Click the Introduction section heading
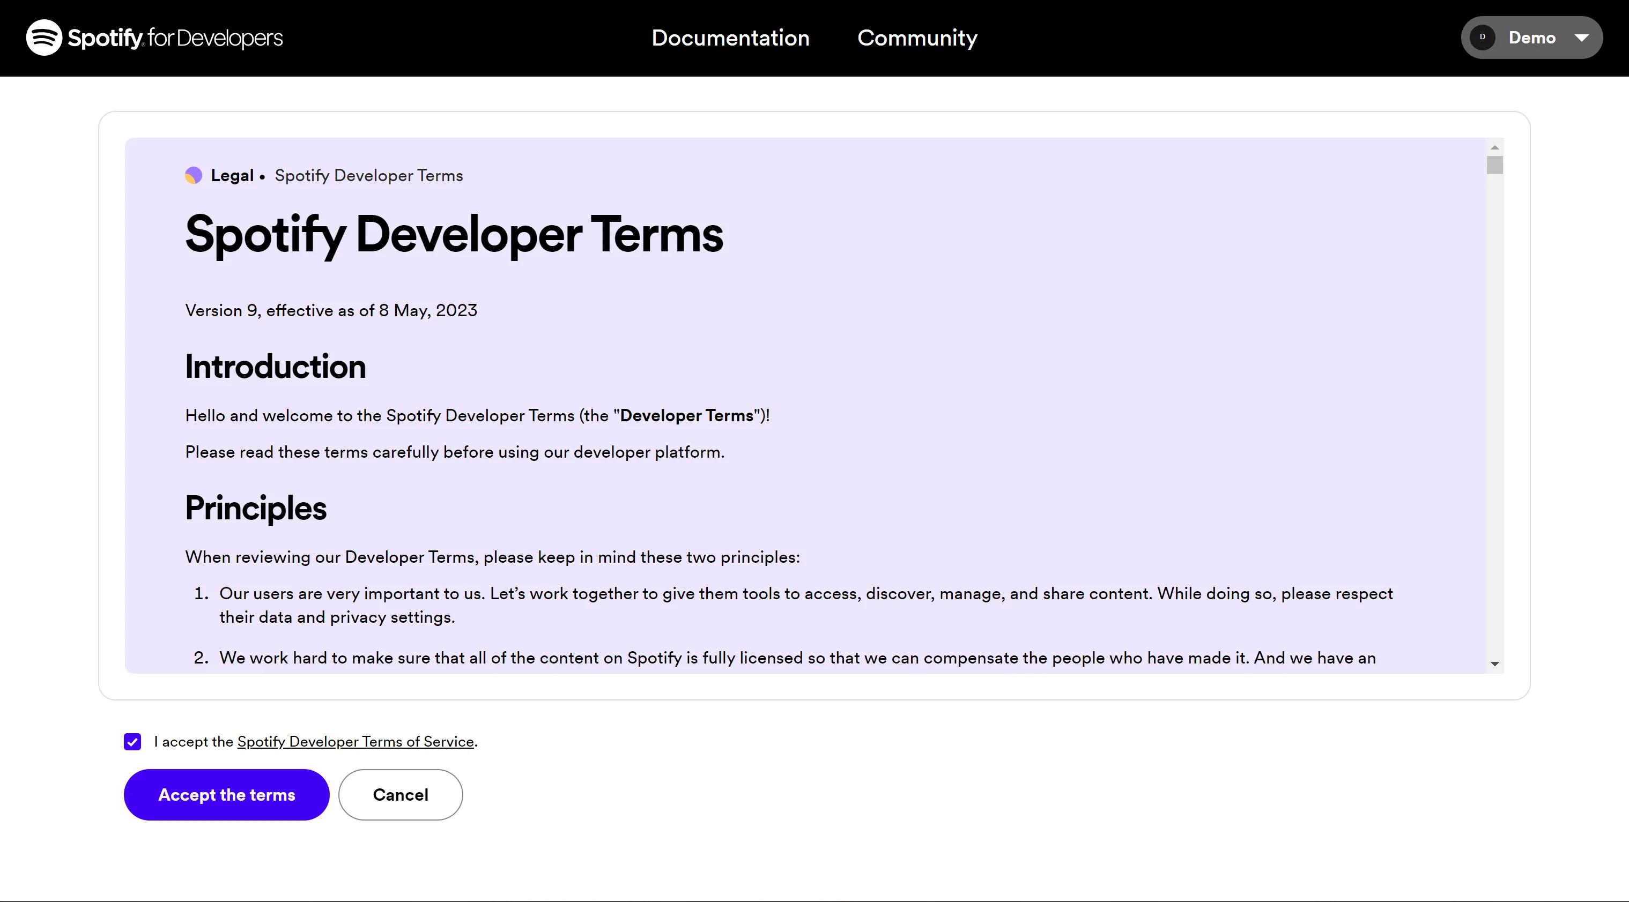Image resolution: width=1629 pixels, height=902 pixels. 275,367
